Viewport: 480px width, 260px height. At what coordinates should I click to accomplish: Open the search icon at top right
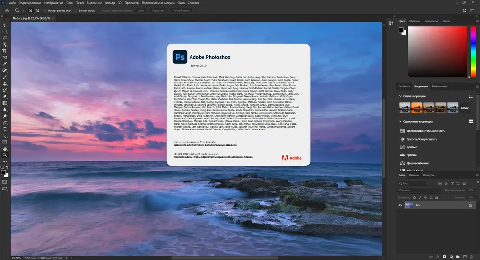[x=465, y=11]
